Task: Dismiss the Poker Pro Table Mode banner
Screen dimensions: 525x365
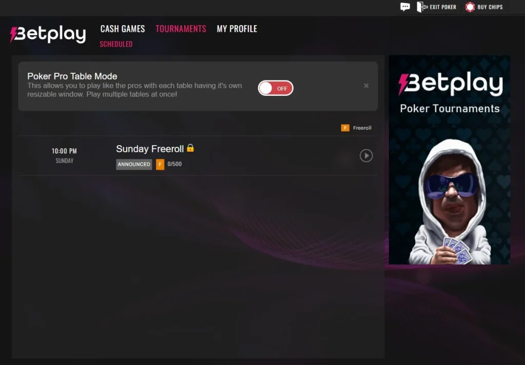Action: click(x=366, y=86)
